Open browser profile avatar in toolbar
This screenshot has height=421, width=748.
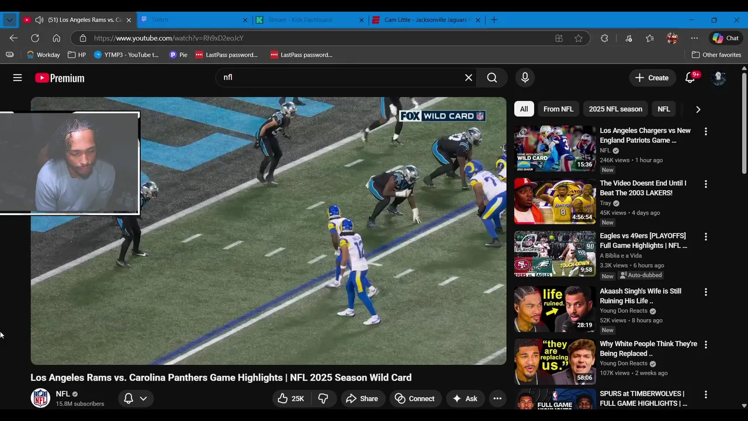tap(672, 38)
